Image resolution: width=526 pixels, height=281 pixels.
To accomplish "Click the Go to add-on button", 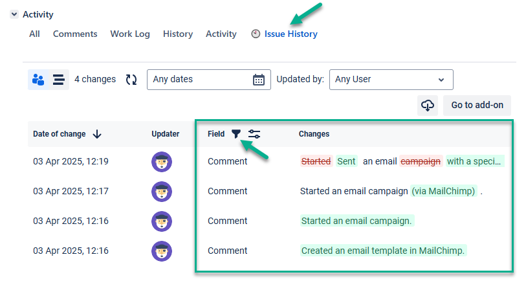I will 477,105.
